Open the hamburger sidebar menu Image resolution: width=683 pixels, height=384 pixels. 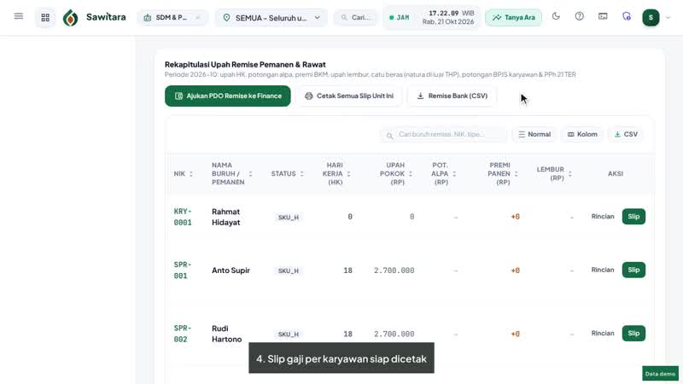18,16
